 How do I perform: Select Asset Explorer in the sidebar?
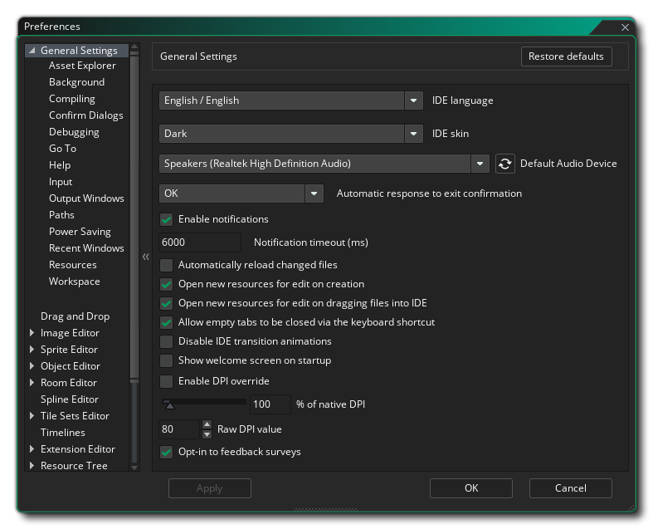[x=82, y=66]
